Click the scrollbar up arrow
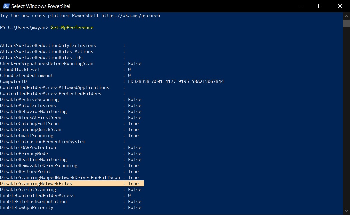The height and width of the screenshot is (215, 350). [346, 16]
